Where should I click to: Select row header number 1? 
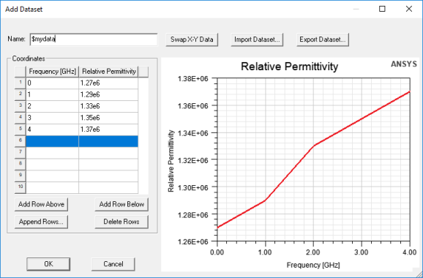pyautogui.click(x=20, y=83)
